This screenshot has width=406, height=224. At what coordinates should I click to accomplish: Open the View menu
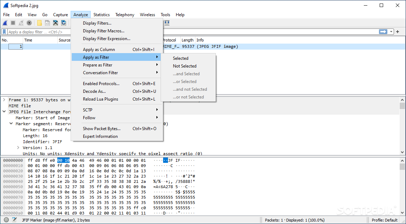point(32,15)
